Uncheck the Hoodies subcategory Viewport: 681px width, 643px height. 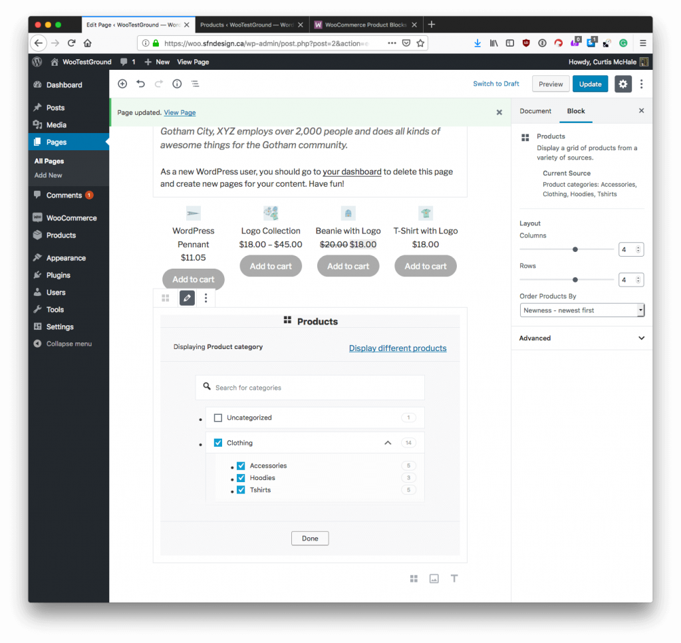click(x=241, y=478)
